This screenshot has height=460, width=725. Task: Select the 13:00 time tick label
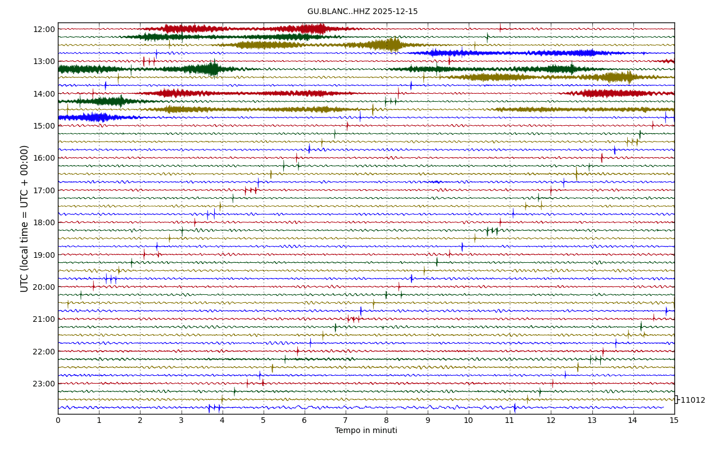point(44,61)
